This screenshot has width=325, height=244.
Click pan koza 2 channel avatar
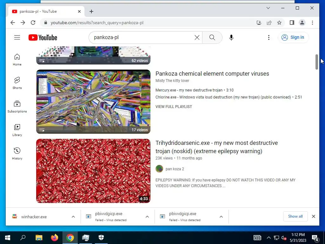[159, 169]
